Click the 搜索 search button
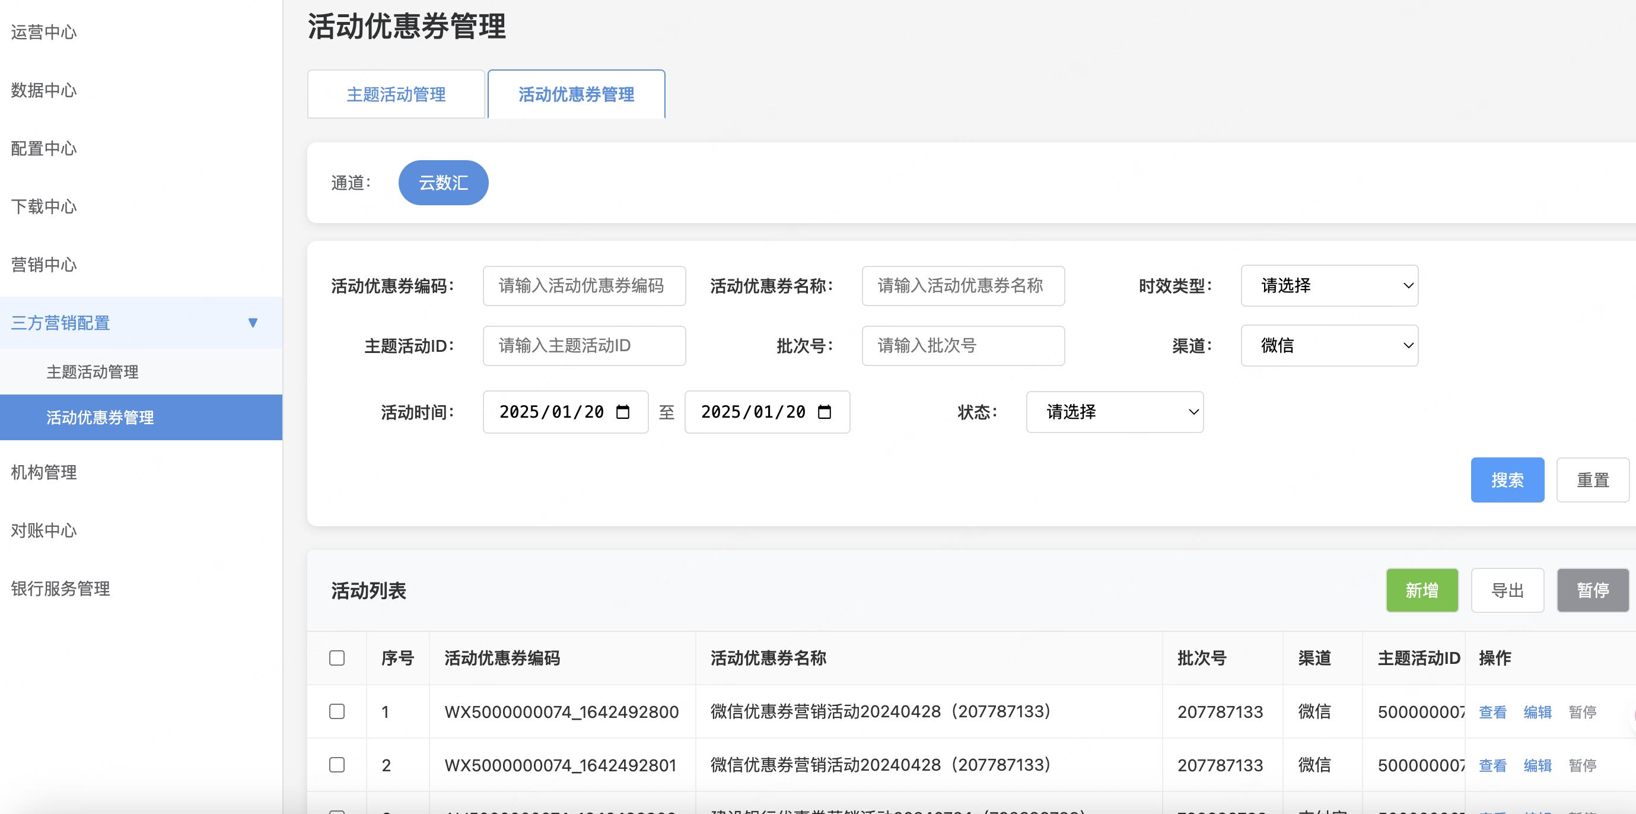The height and width of the screenshot is (814, 1636). [x=1507, y=480]
